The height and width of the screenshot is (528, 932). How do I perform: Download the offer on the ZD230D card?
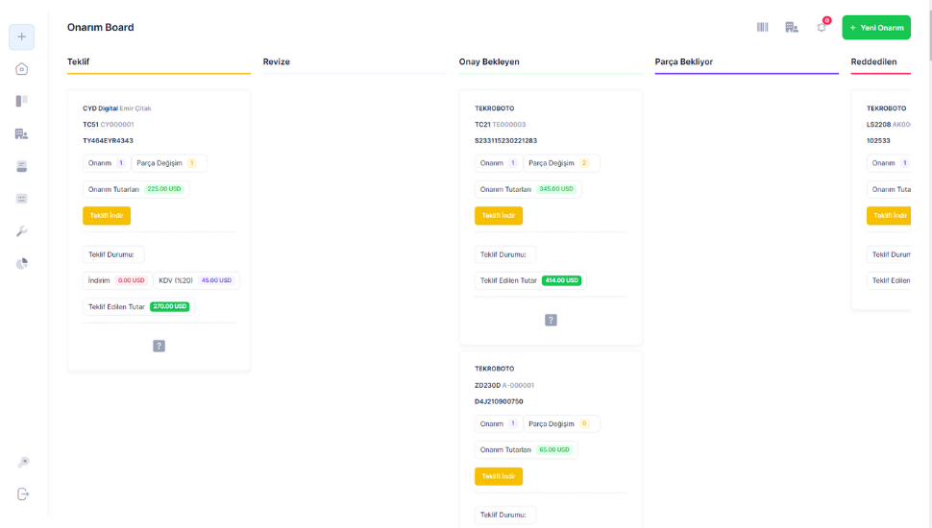(499, 476)
